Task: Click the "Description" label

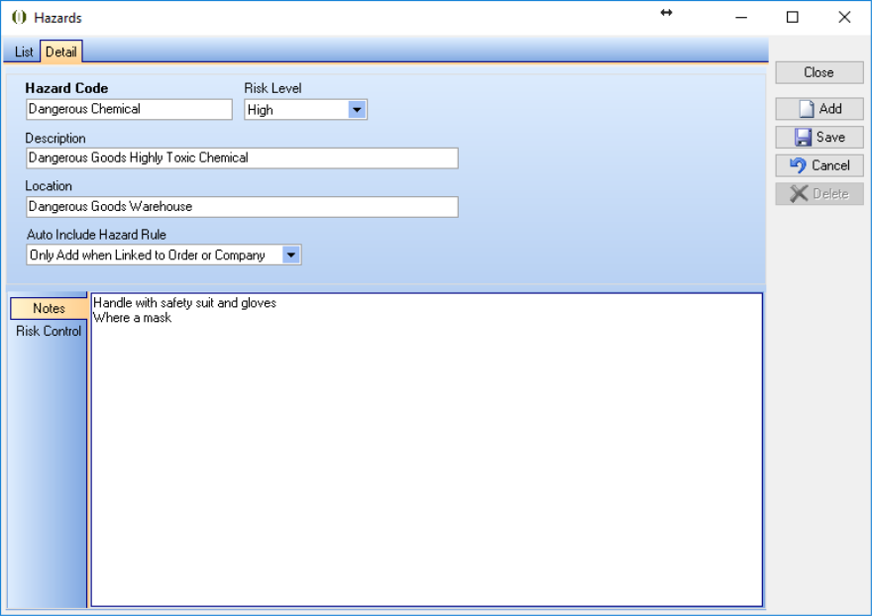Action: pos(55,138)
